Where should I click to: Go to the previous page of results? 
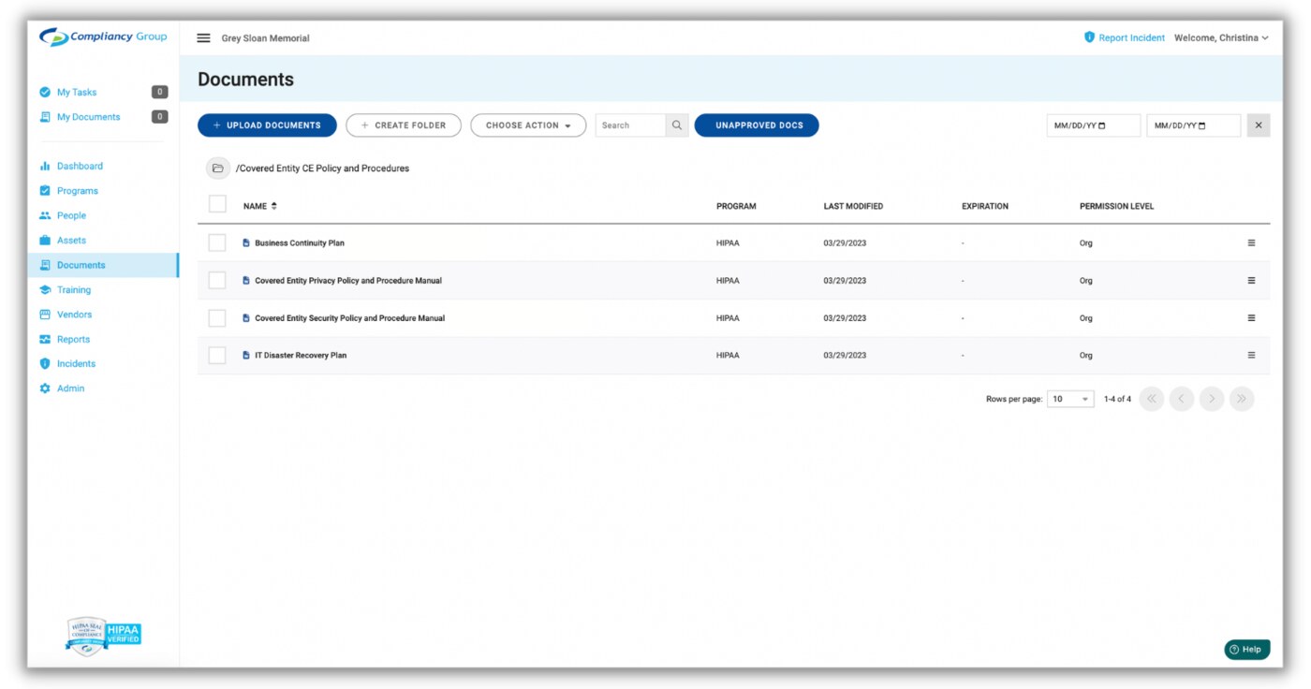click(x=1182, y=399)
